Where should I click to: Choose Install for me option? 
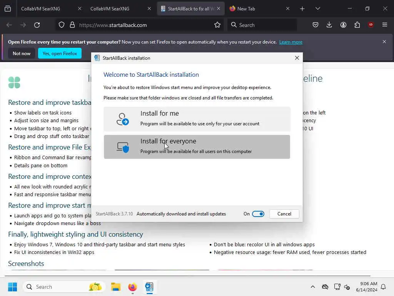click(197, 119)
